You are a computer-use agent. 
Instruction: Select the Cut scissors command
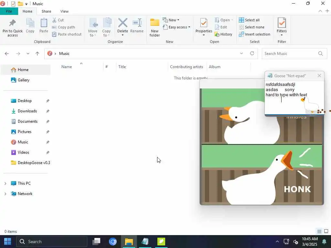tap(58, 20)
